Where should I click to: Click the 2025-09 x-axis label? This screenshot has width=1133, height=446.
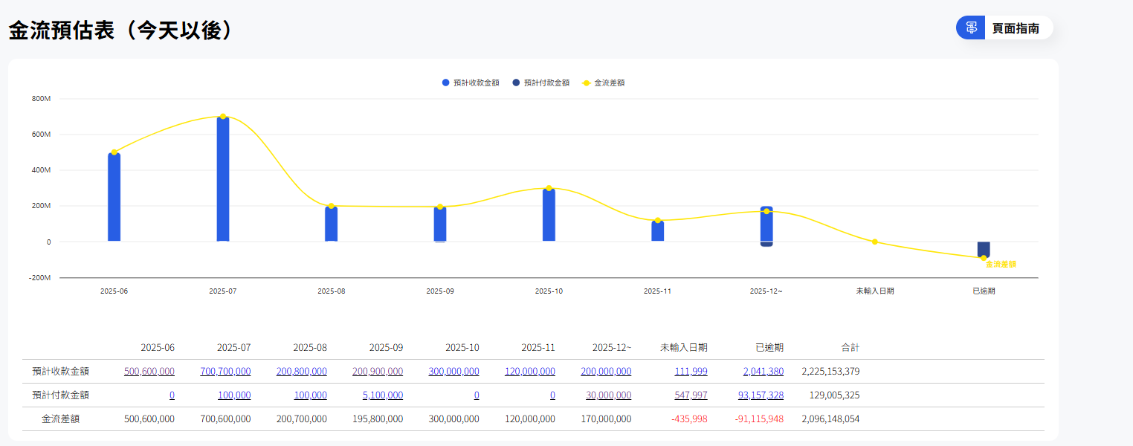(440, 291)
